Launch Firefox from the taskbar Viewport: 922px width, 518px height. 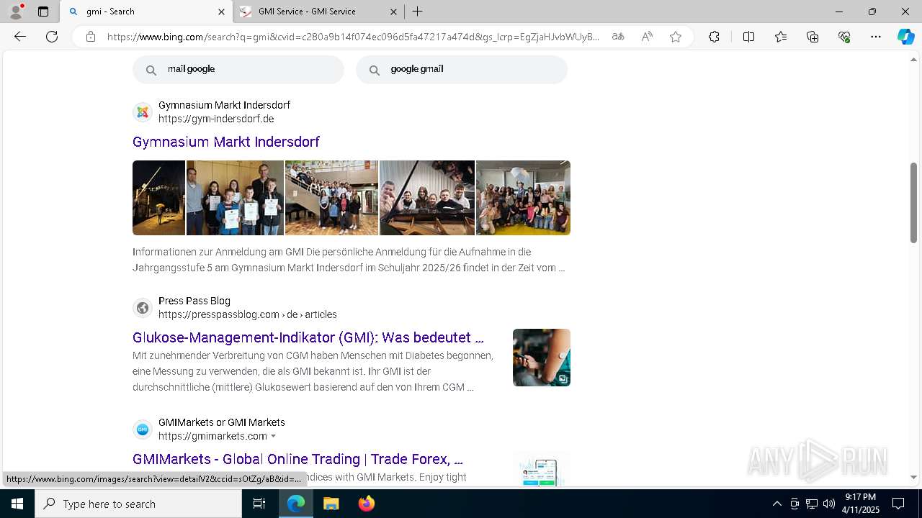[x=366, y=504]
